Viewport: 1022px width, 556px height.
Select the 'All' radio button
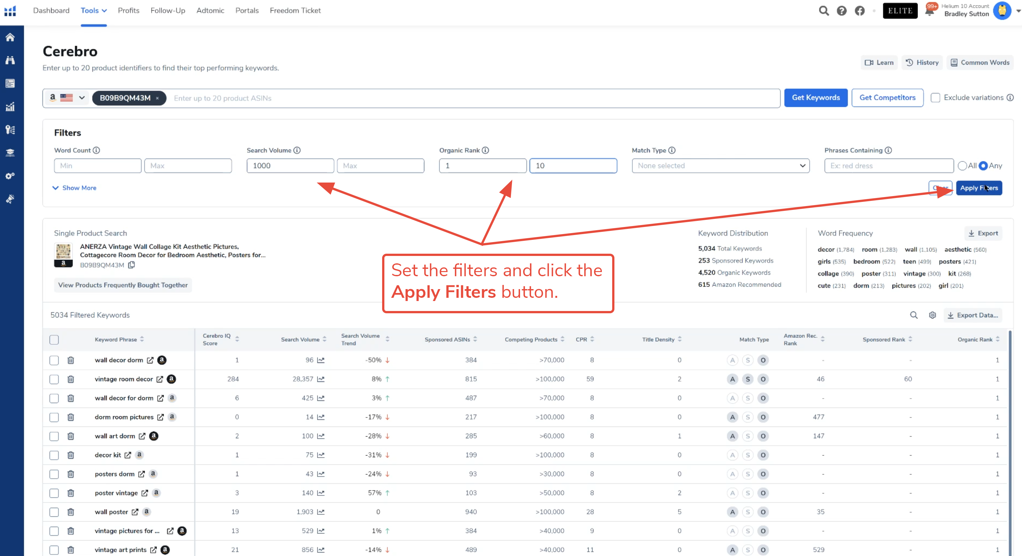click(962, 166)
